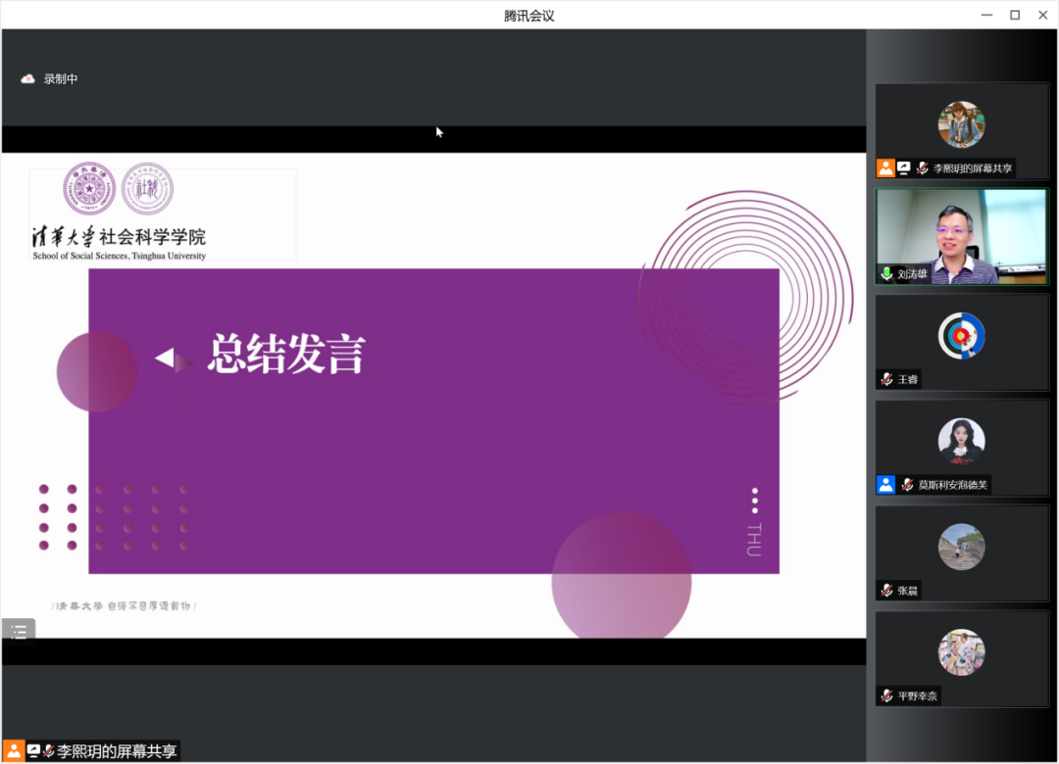Viewport: 1059px width, 764px height.
Task: Click the green microphone icon next to 刘涛雄
Action: (887, 274)
